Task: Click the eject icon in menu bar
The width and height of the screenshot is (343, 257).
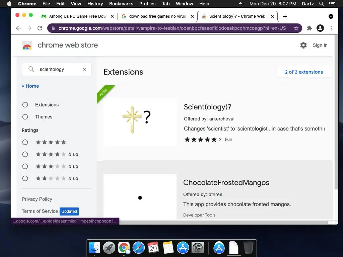Action: (x=240, y=4)
